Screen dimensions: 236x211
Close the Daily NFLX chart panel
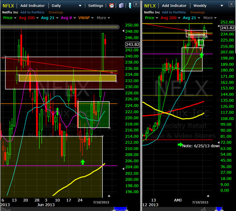tap(136, 4)
